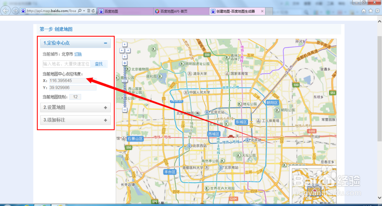Click the 朝阳公园 park icon
Screen dimensions: 382x206
[277, 110]
